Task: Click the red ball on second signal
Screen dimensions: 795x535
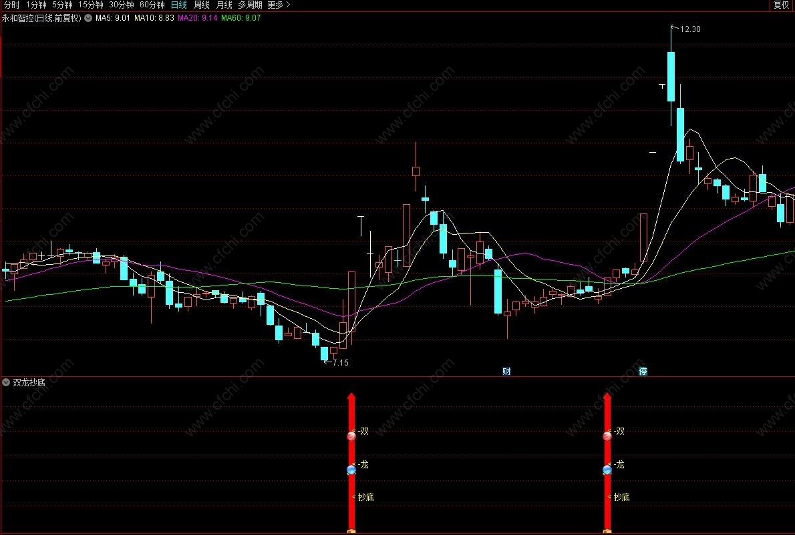Action: pyautogui.click(x=607, y=436)
